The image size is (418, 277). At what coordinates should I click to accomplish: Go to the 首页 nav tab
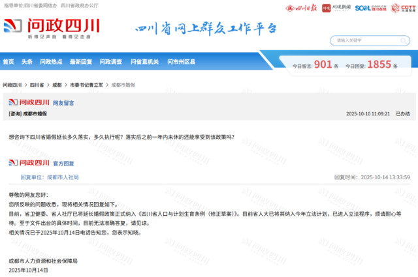pyautogui.click(x=8, y=62)
